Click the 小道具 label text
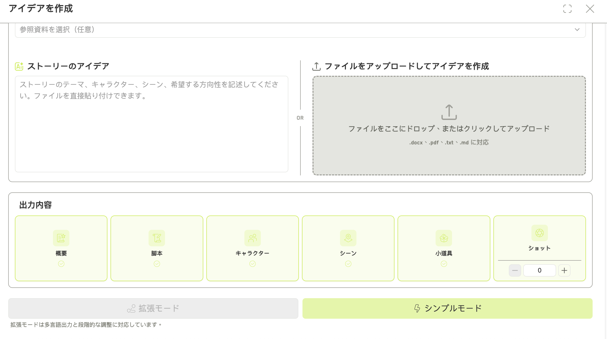 click(x=444, y=253)
